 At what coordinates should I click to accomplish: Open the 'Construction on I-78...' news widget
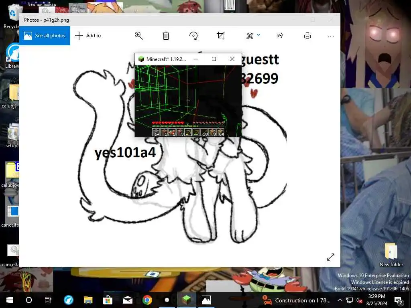[x=297, y=300]
